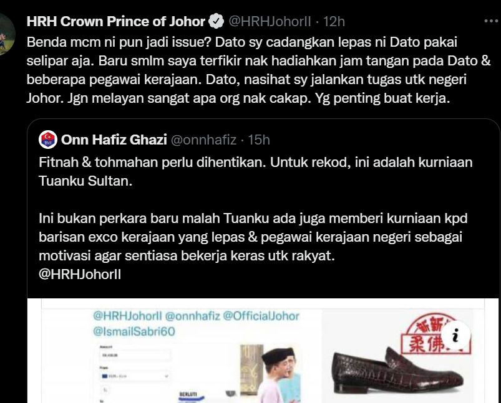Screen dimensions: 501x403
Task: Click the @onnhafiz handle in quoted tweet
Action: pos(204,140)
